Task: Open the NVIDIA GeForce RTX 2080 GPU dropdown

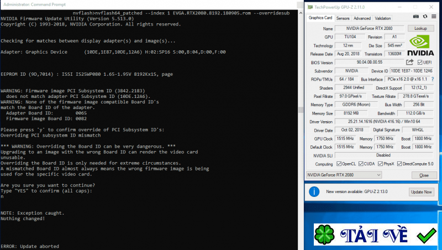Action: tap(344, 175)
